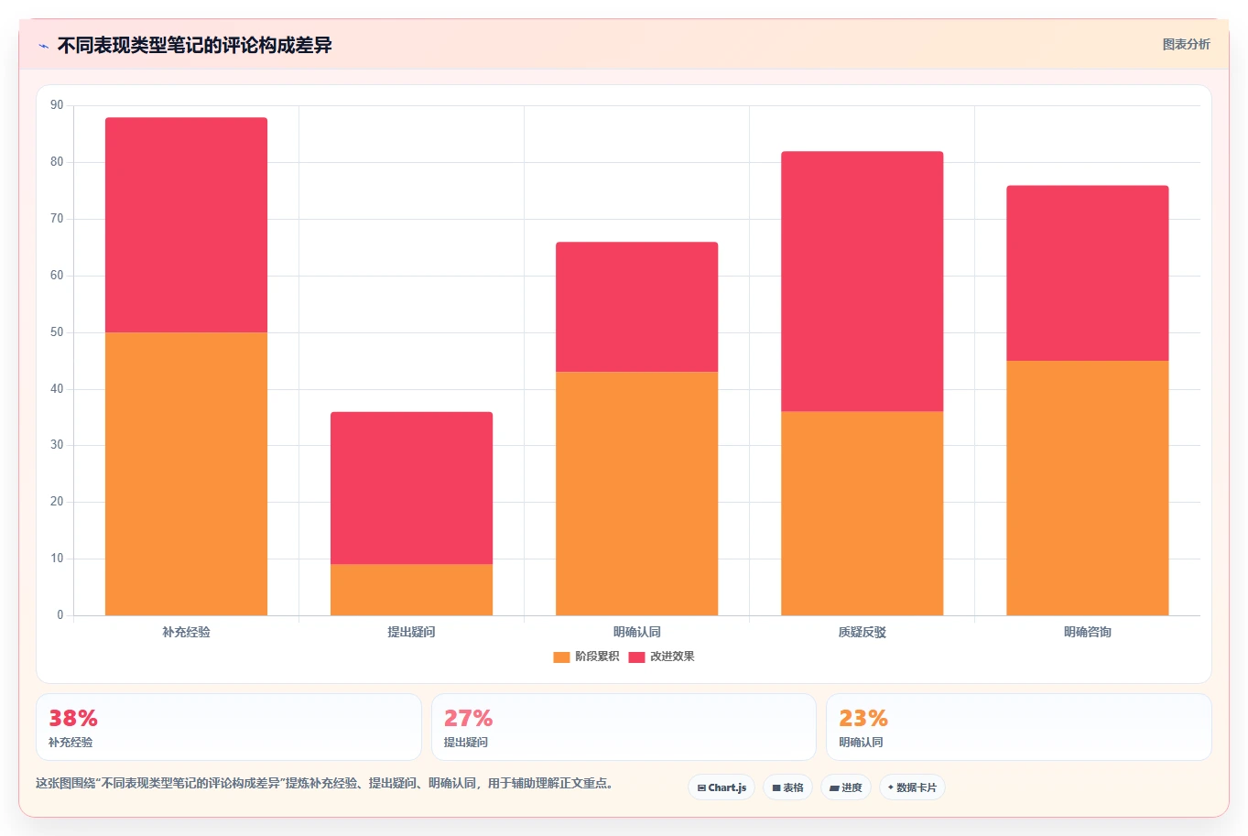This screenshot has width=1248, height=836.
Task: Click the chart title 不同表现类型笔记的评论构成差异
Action: tap(194, 45)
